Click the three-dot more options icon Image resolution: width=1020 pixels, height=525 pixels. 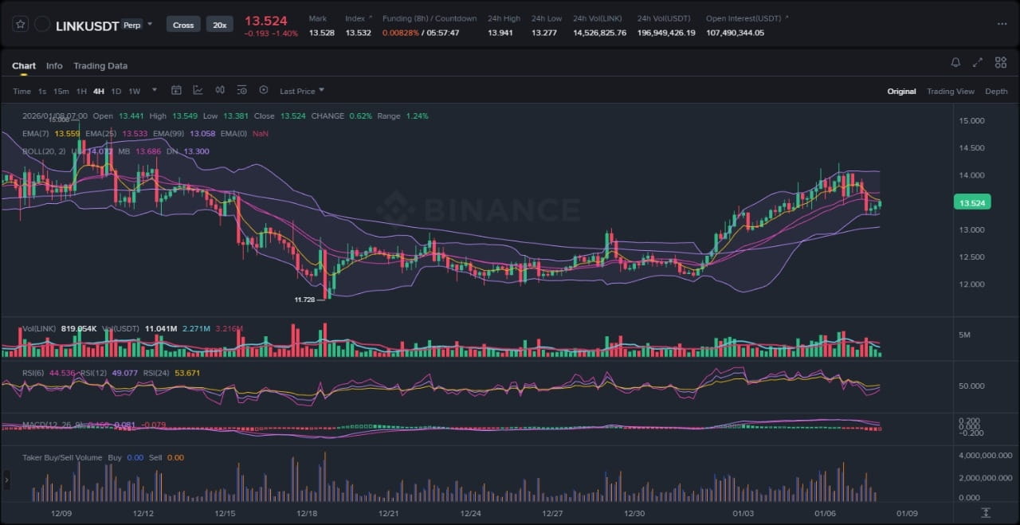tap(1002, 25)
